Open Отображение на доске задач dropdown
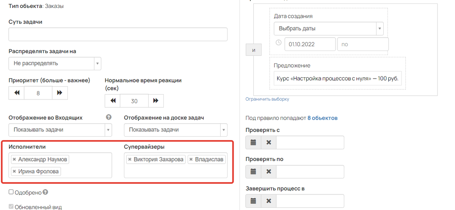The height and width of the screenshot is (210, 455). point(176,130)
